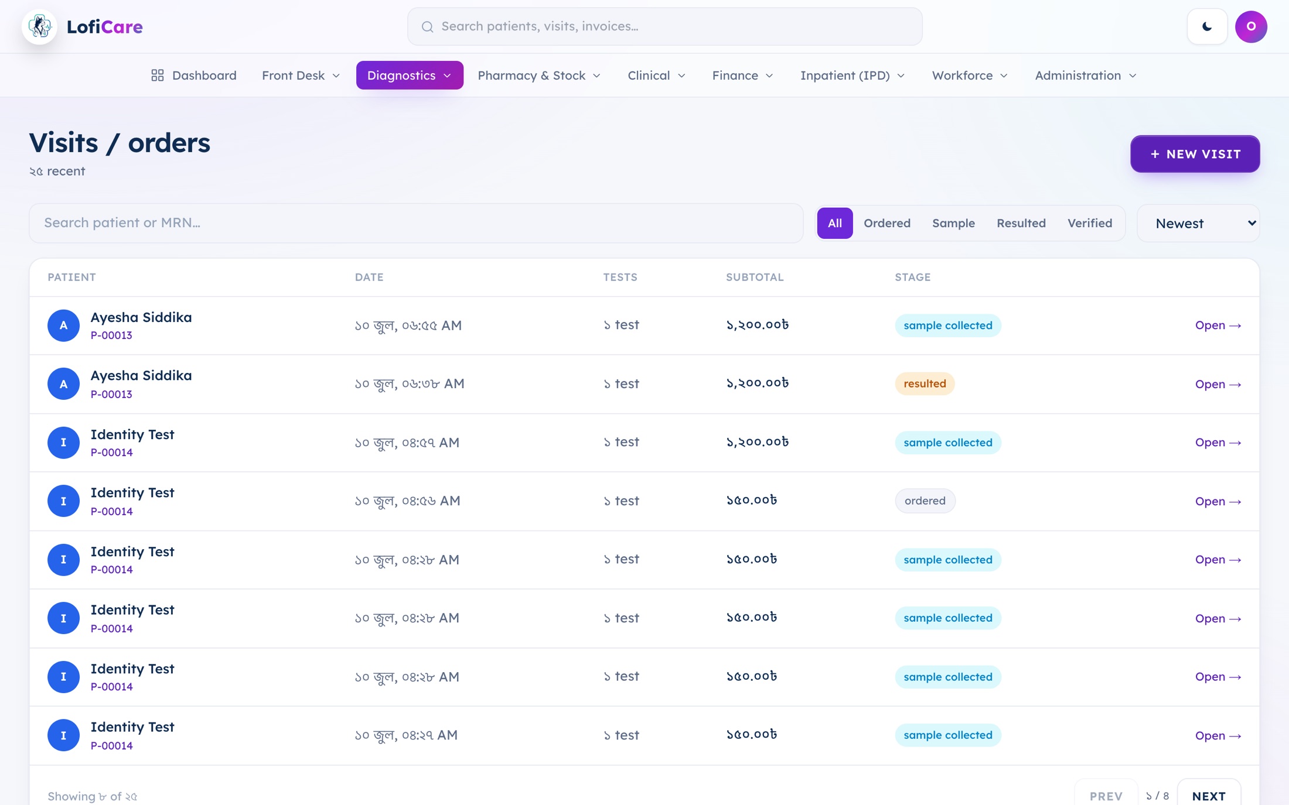The width and height of the screenshot is (1289, 805).
Task: Toggle dark mode with the moon icon
Action: 1207,26
